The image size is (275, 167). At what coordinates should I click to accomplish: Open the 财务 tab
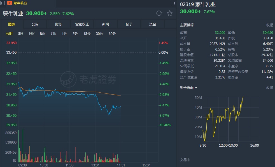click(x=59, y=24)
